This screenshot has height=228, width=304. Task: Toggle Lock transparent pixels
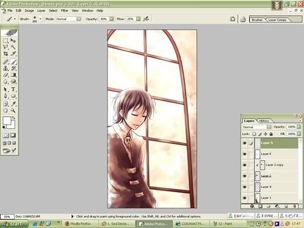pos(254,134)
